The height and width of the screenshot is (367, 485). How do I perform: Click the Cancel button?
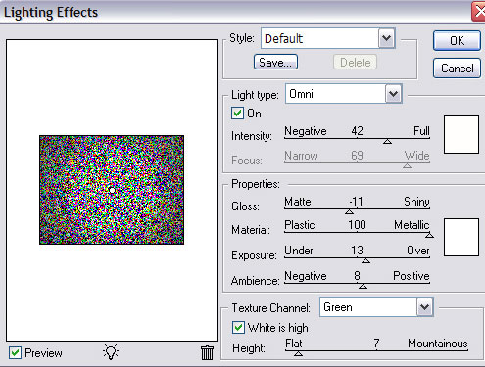(457, 69)
